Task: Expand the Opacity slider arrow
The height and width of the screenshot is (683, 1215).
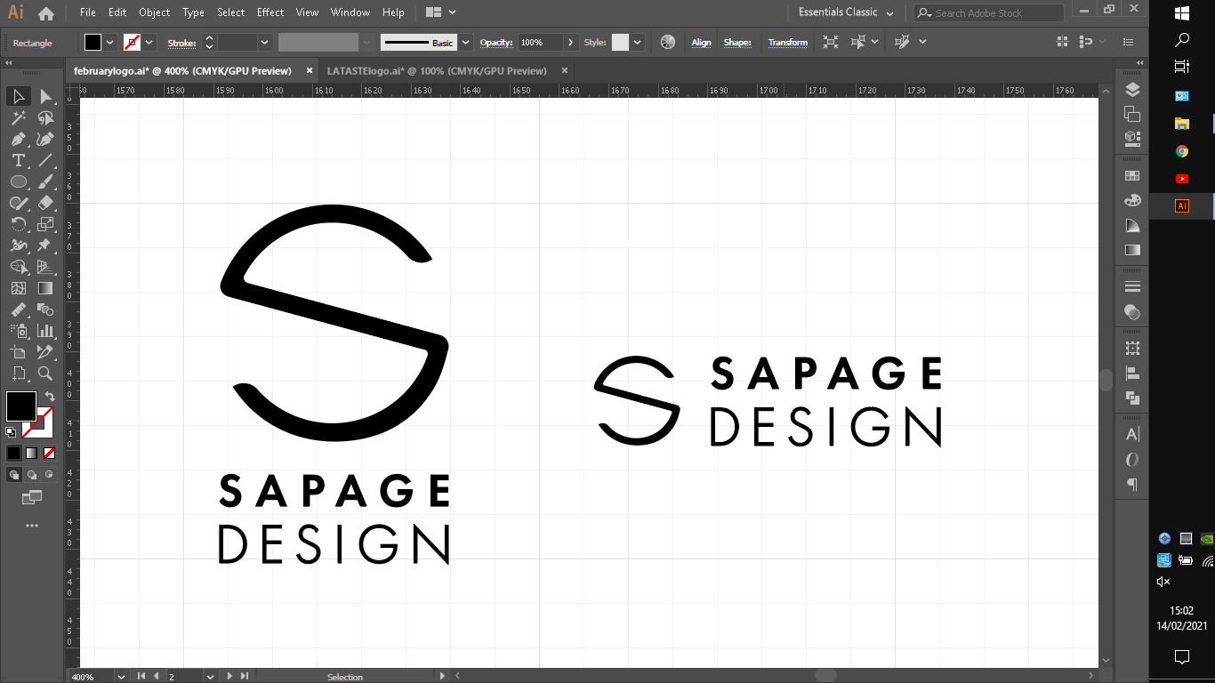Action: (571, 42)
